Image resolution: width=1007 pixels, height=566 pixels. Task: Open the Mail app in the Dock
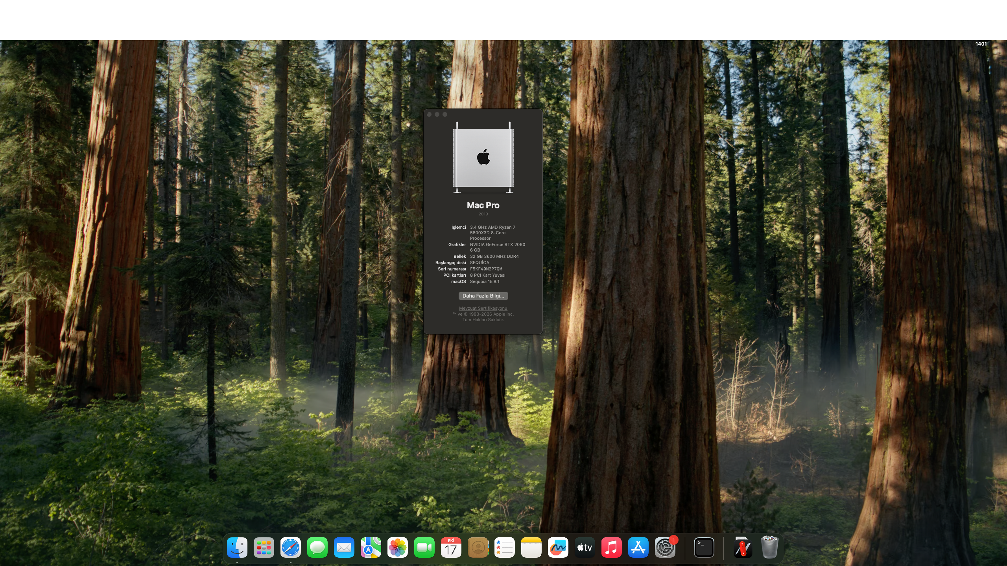point(344,547)
